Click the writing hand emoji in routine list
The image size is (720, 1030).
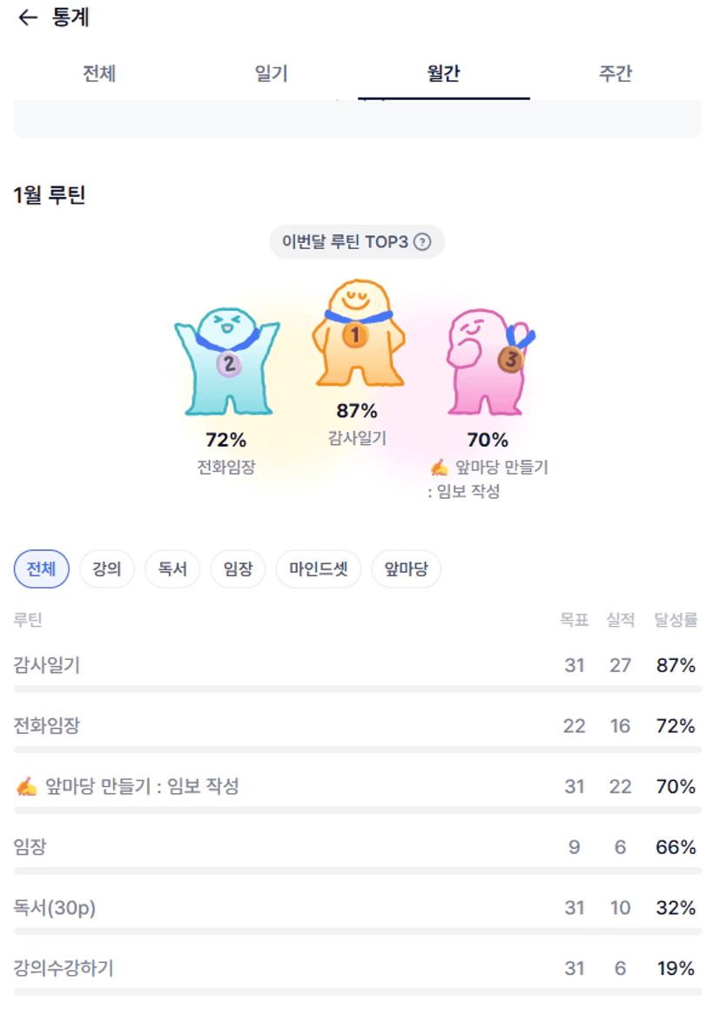point(26,787)
